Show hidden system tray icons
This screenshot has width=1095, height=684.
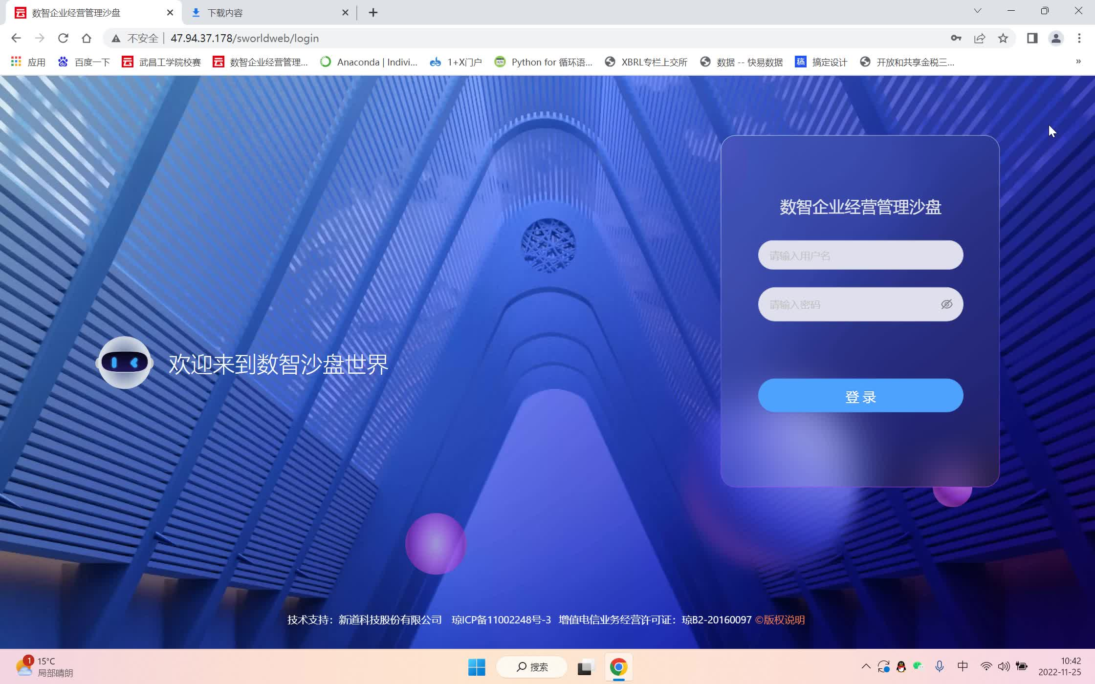click(866, 666)
